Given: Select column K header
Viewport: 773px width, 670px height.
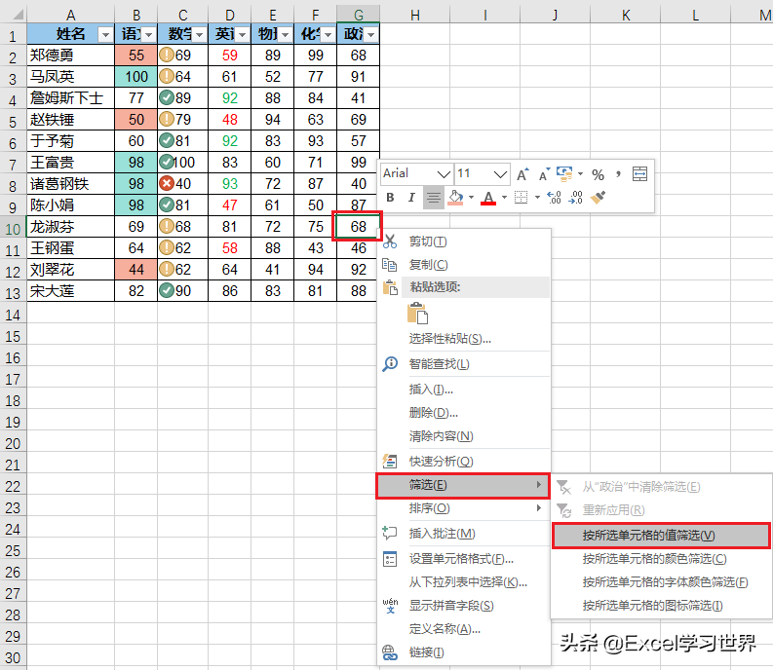Looking at the screenshot, I should click(x=626, y=16).
